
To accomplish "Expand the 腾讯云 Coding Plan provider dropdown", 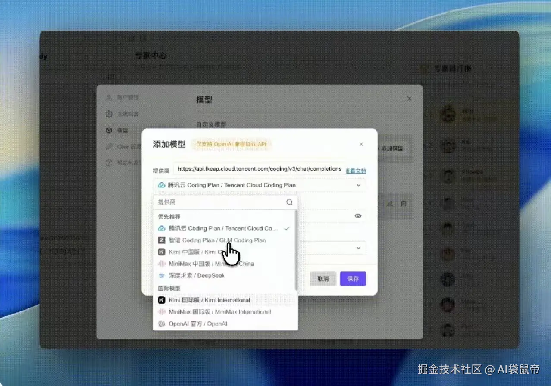I will [x=260, y=185].
